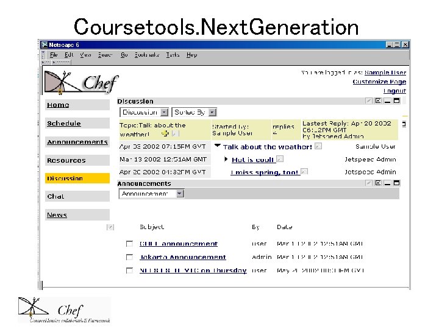
Task: Click the 'Lastest Reply' header cell
Action: (x=350, y=130)
